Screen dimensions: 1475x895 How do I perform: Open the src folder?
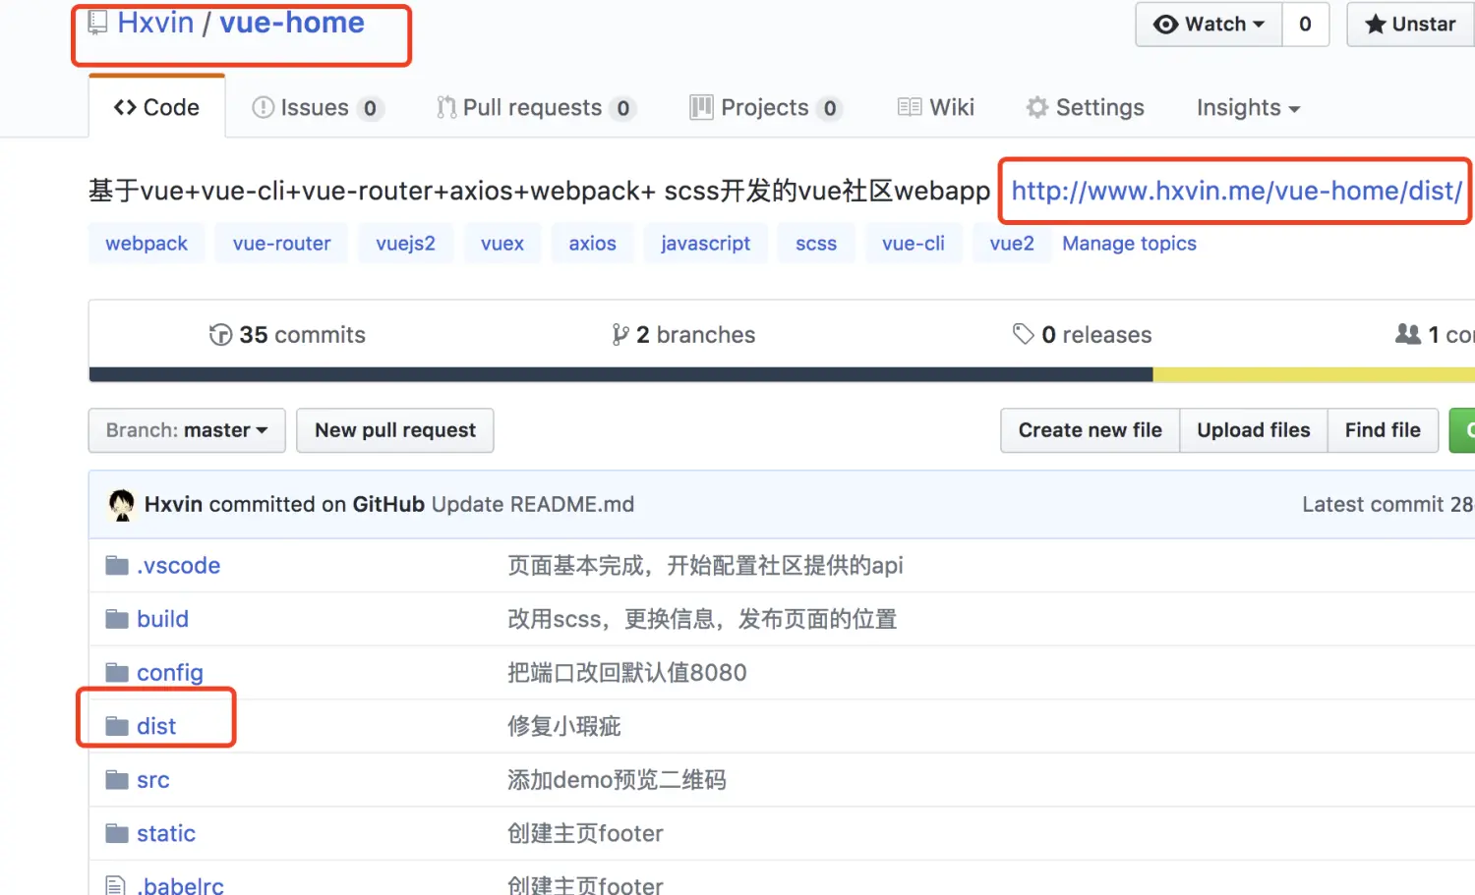click(x=153, y=780)
